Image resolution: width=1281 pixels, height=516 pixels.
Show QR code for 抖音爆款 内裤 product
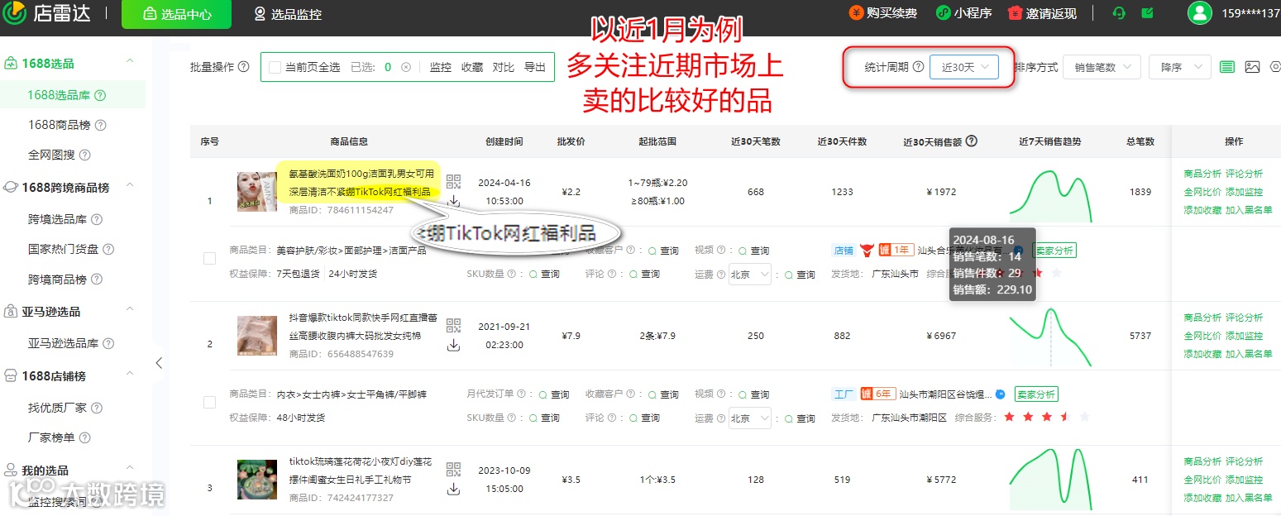click(453, 325)
